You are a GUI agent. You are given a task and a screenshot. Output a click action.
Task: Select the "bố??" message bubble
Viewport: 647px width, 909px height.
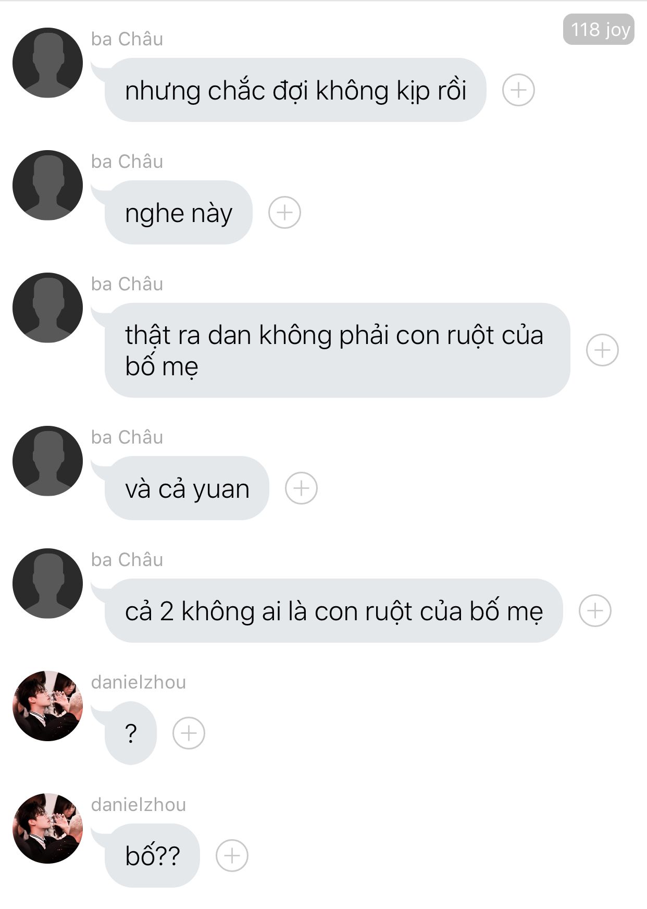click(152, 856)
